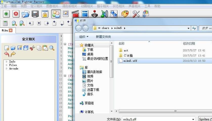Viewport: 212px width, 121px height.
Task: Open the 视图 menu
Action: [24, 6]
